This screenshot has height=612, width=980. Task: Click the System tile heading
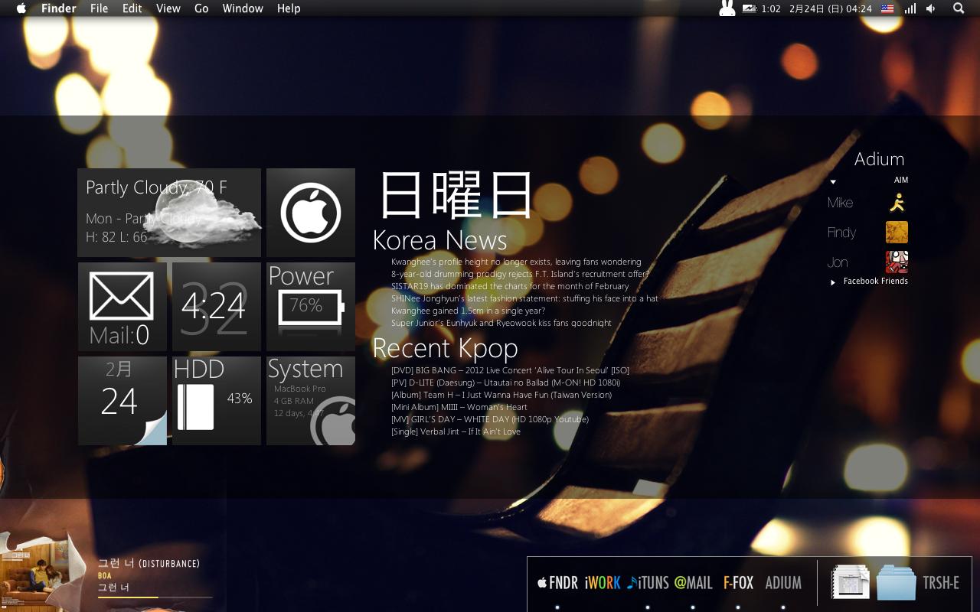(305, 369)
